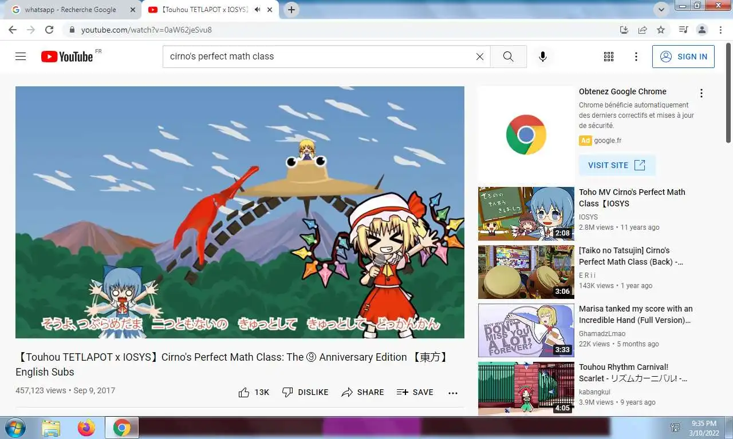Close the whatsapp search tab

(132, 10)
